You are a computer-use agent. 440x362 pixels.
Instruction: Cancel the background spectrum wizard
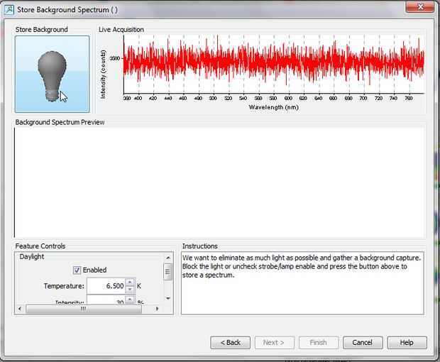click(x=363, y=343)
